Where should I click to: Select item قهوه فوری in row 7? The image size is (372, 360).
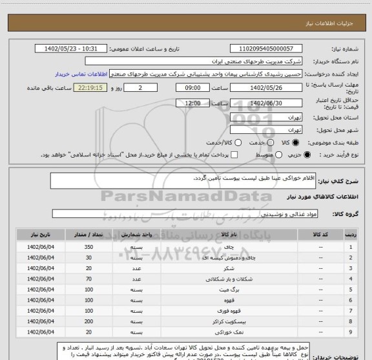229,311
